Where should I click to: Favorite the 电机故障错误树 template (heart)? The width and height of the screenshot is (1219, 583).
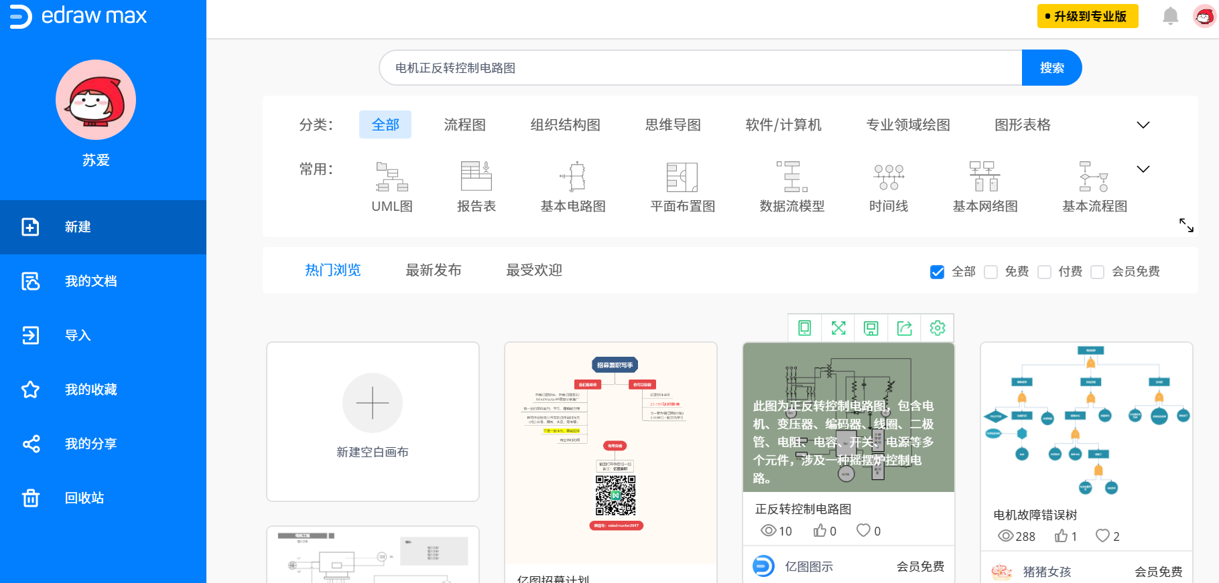[x=1102, y=535]
